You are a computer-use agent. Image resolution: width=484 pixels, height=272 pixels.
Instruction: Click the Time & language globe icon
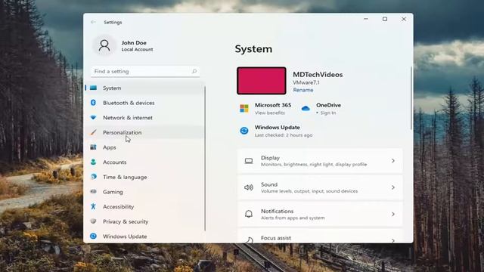point(93,177)
